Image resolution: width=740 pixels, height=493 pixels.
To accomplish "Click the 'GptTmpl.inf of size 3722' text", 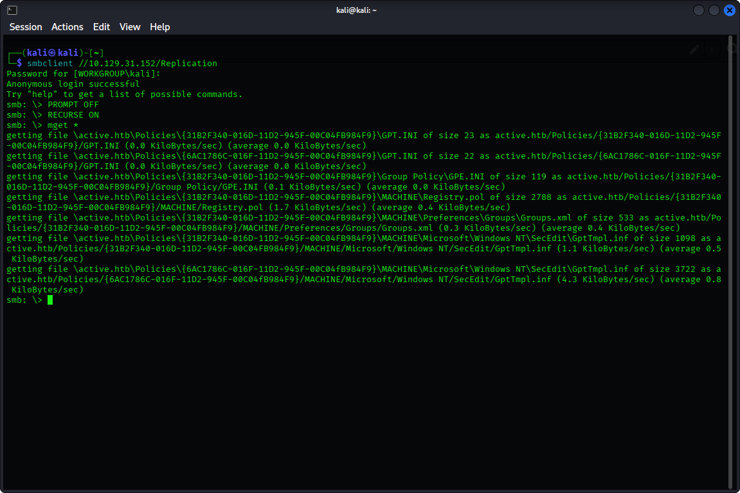I will (634, 269).
